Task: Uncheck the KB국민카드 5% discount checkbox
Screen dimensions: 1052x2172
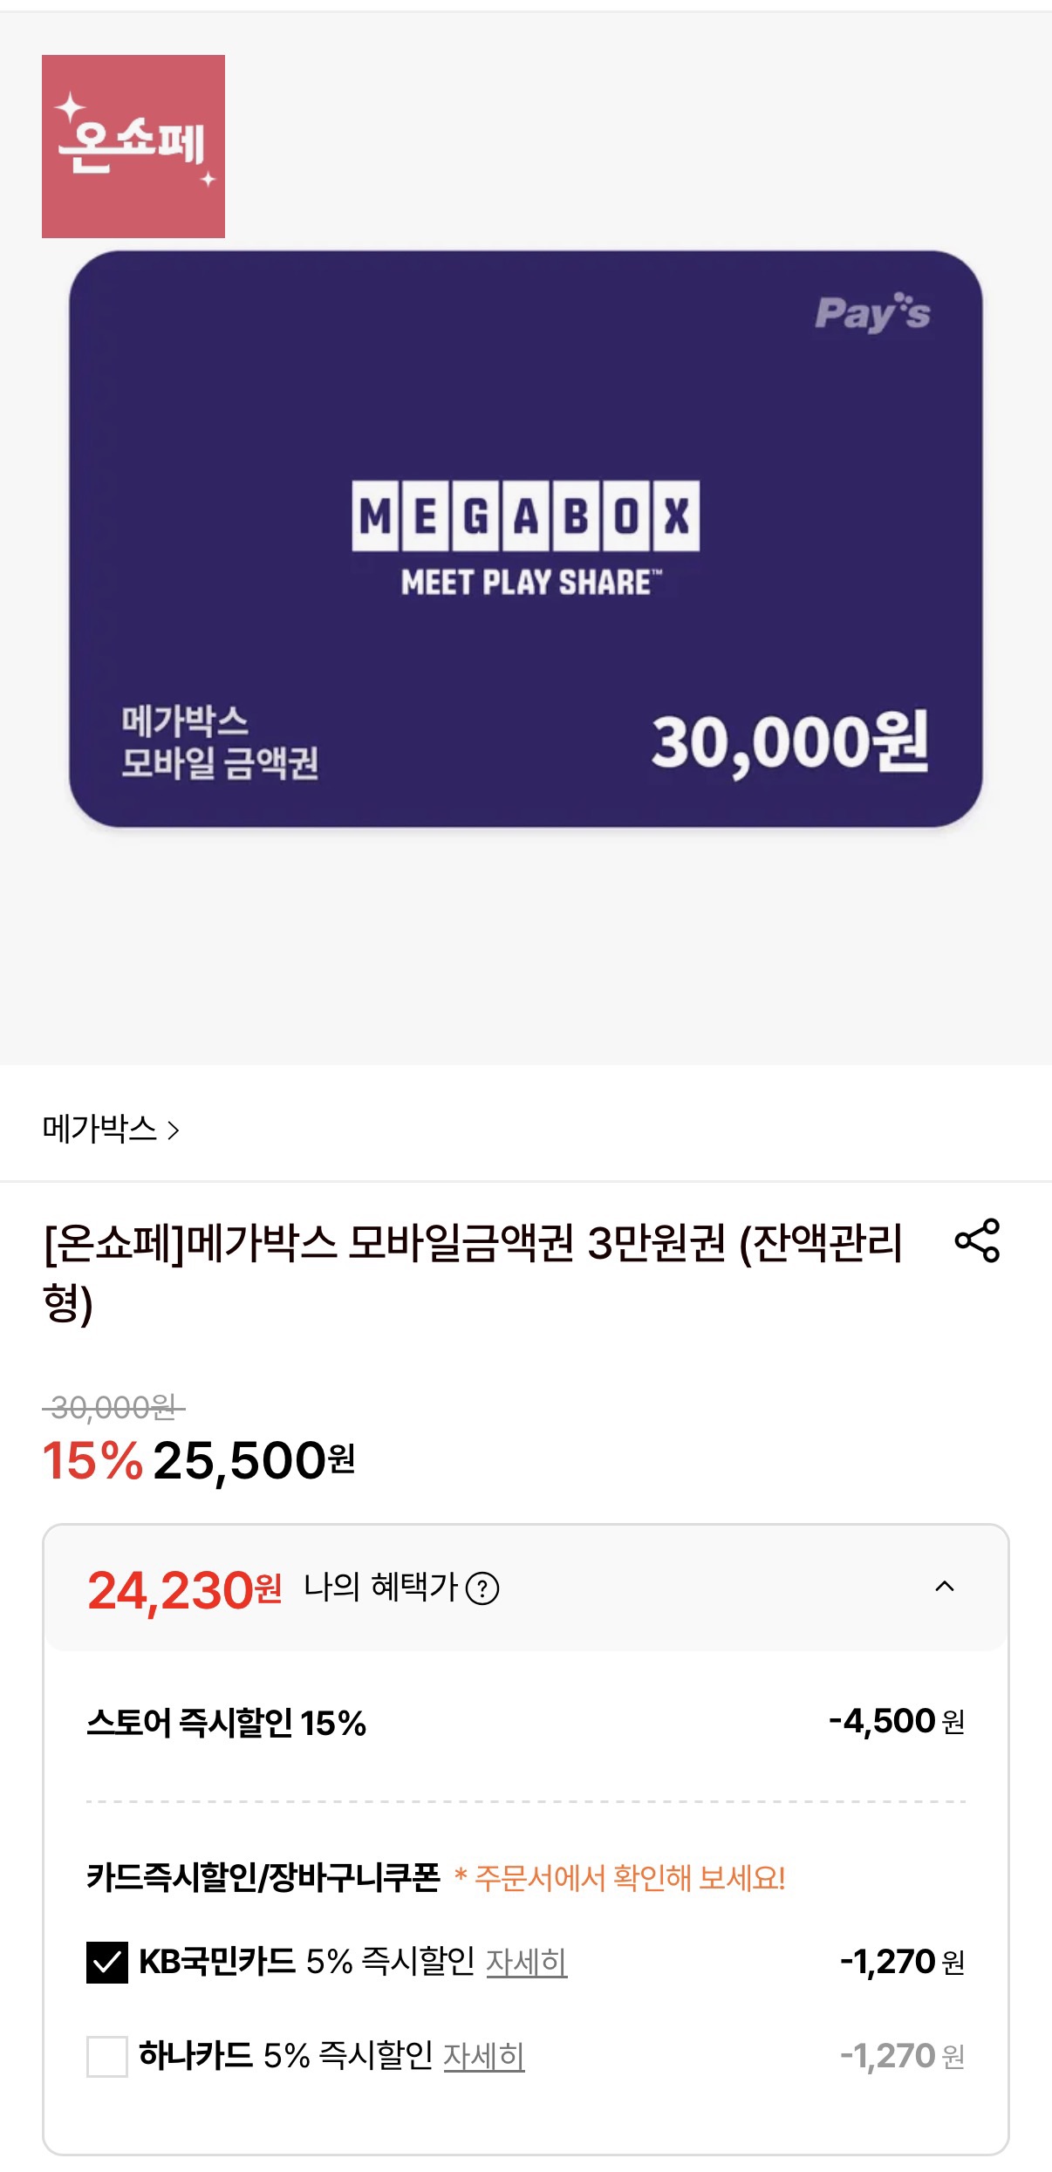Action: (107, 1963)
